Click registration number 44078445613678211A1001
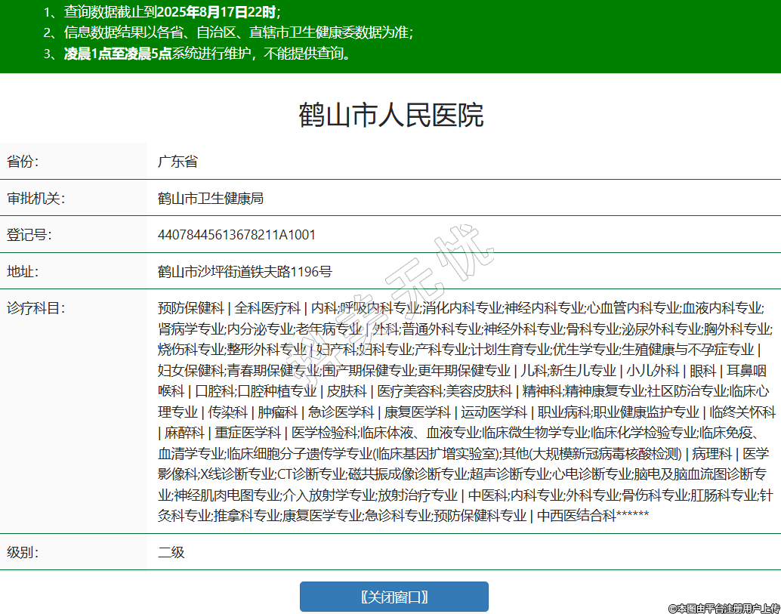The image size is (781, 614). pos(236,234)
